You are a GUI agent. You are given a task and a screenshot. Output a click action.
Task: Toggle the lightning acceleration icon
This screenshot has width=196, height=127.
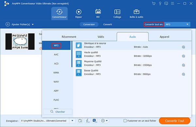click(88, 120)
